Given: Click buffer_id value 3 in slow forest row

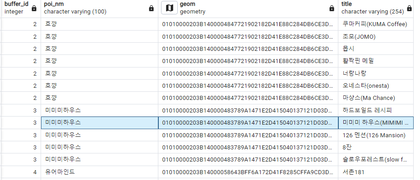Looking at the screenshot, I should click(35, 159).
